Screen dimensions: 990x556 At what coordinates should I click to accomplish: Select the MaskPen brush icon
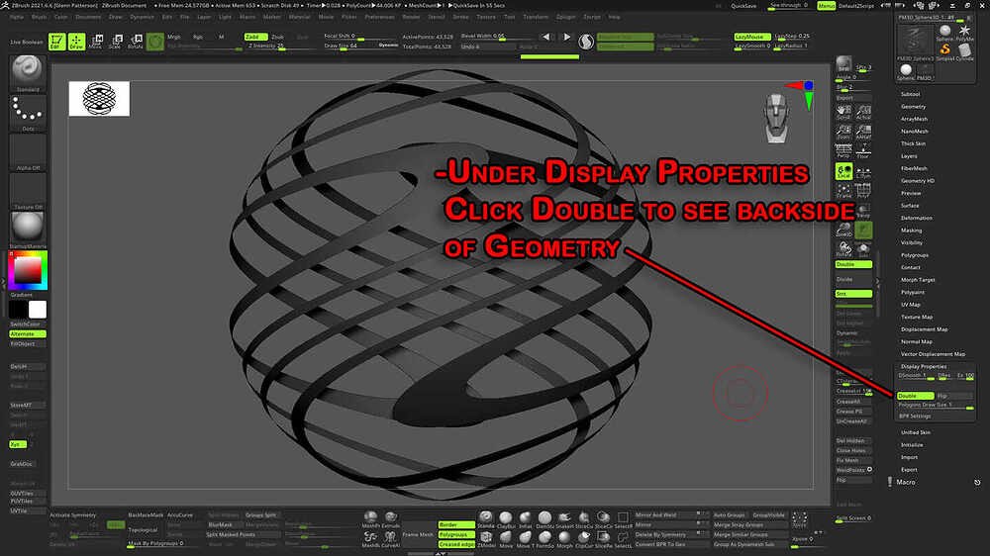pyautogui.click(x=370, y=520)
